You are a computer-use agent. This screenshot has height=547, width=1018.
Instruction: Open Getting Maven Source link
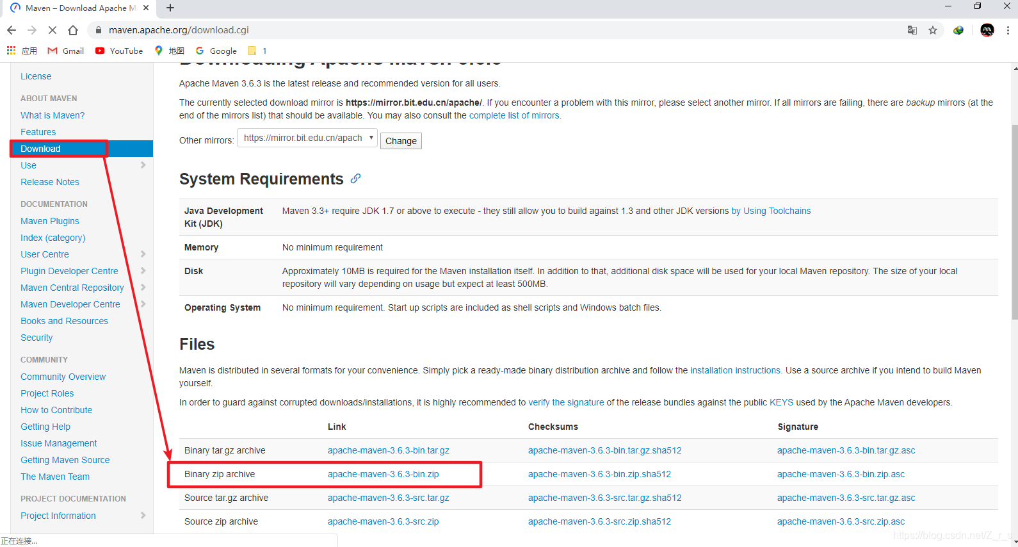click(x=65, y=460)
